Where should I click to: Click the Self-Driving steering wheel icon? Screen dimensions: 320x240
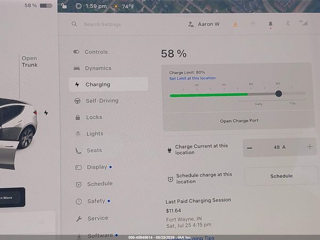click(77, 101)
